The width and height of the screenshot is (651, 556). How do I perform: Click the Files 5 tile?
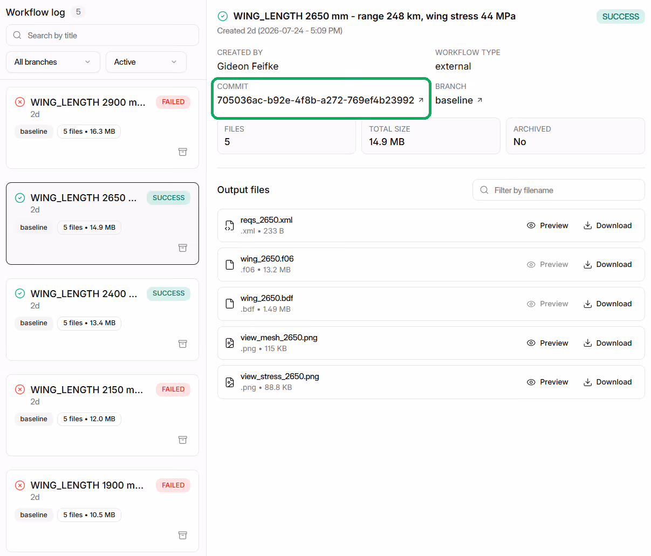(x=286, y=136)
